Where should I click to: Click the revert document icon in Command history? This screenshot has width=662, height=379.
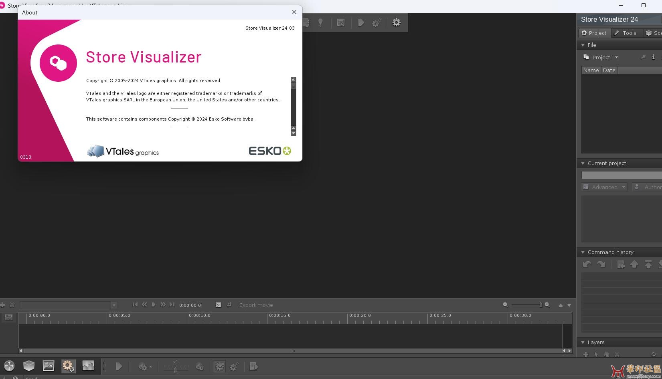[x=621, y=264]
